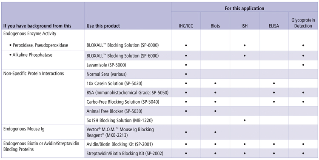This screenshot has height=160, width=319.
Task: Click the BLOXALL Peroxidase row IHC/ICC dot
Action: coord(186,45)
